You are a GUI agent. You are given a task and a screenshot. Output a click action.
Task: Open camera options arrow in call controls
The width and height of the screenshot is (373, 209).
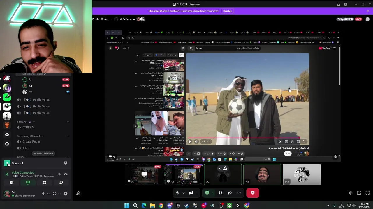197,193
